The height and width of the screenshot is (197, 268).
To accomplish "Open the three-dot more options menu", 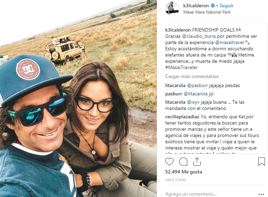I will [x=261, y=194].
